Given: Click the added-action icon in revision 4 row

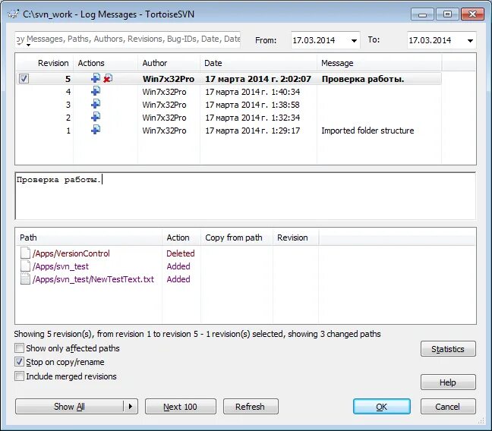Looking at the screenshot, I should [96, 91].
